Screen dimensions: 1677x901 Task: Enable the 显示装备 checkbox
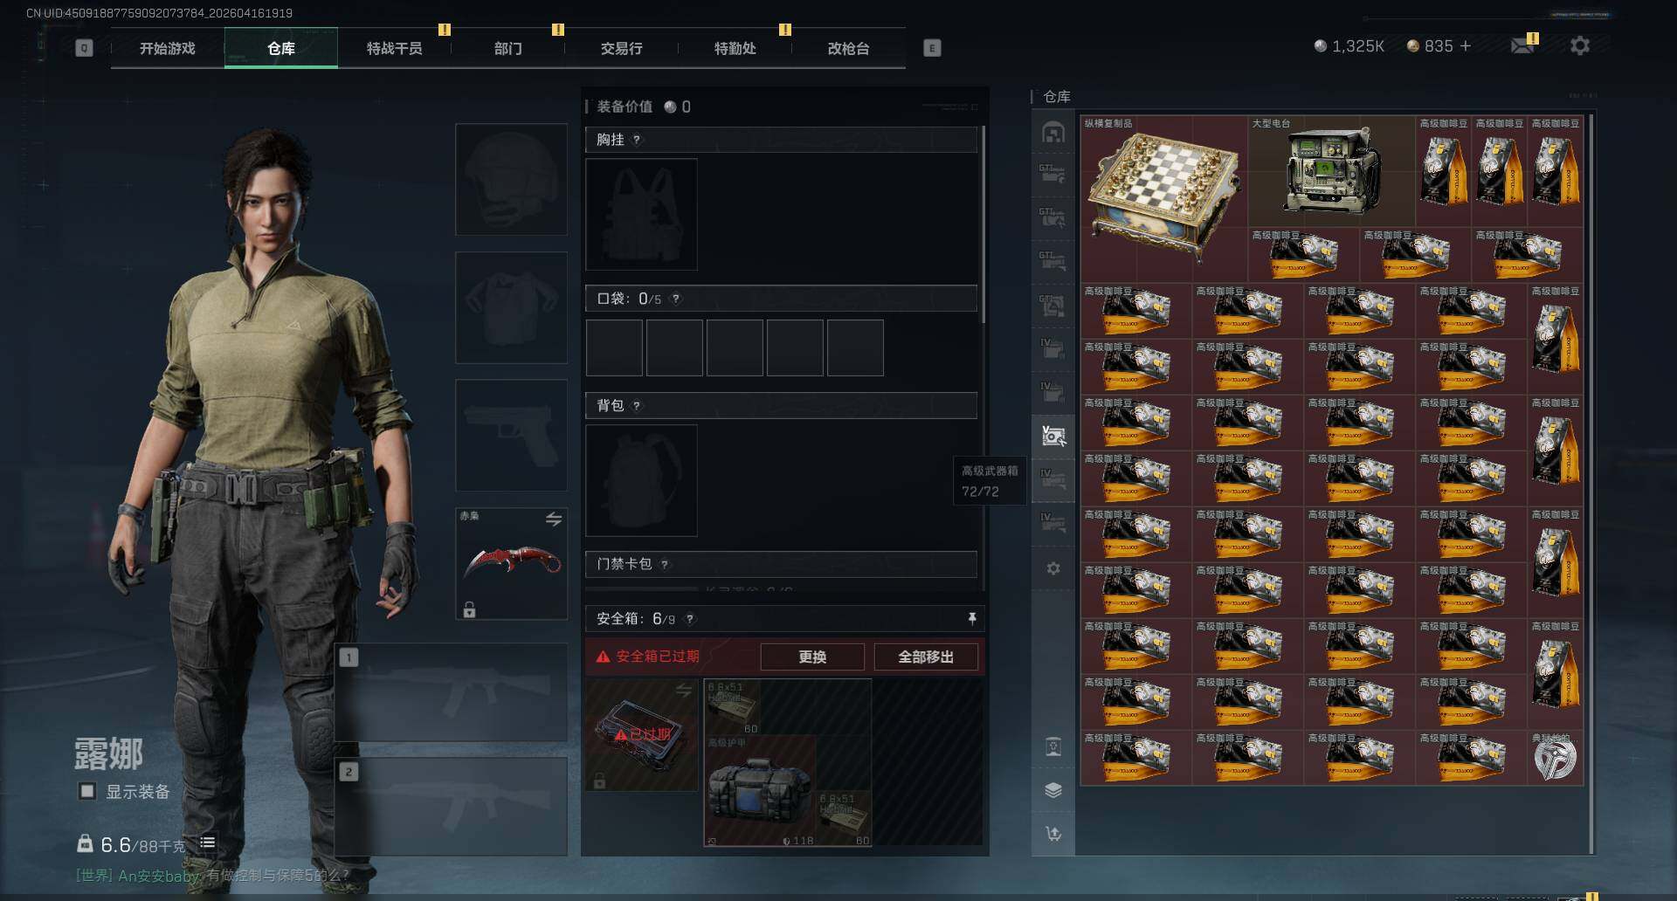click(x=87, y=791)
